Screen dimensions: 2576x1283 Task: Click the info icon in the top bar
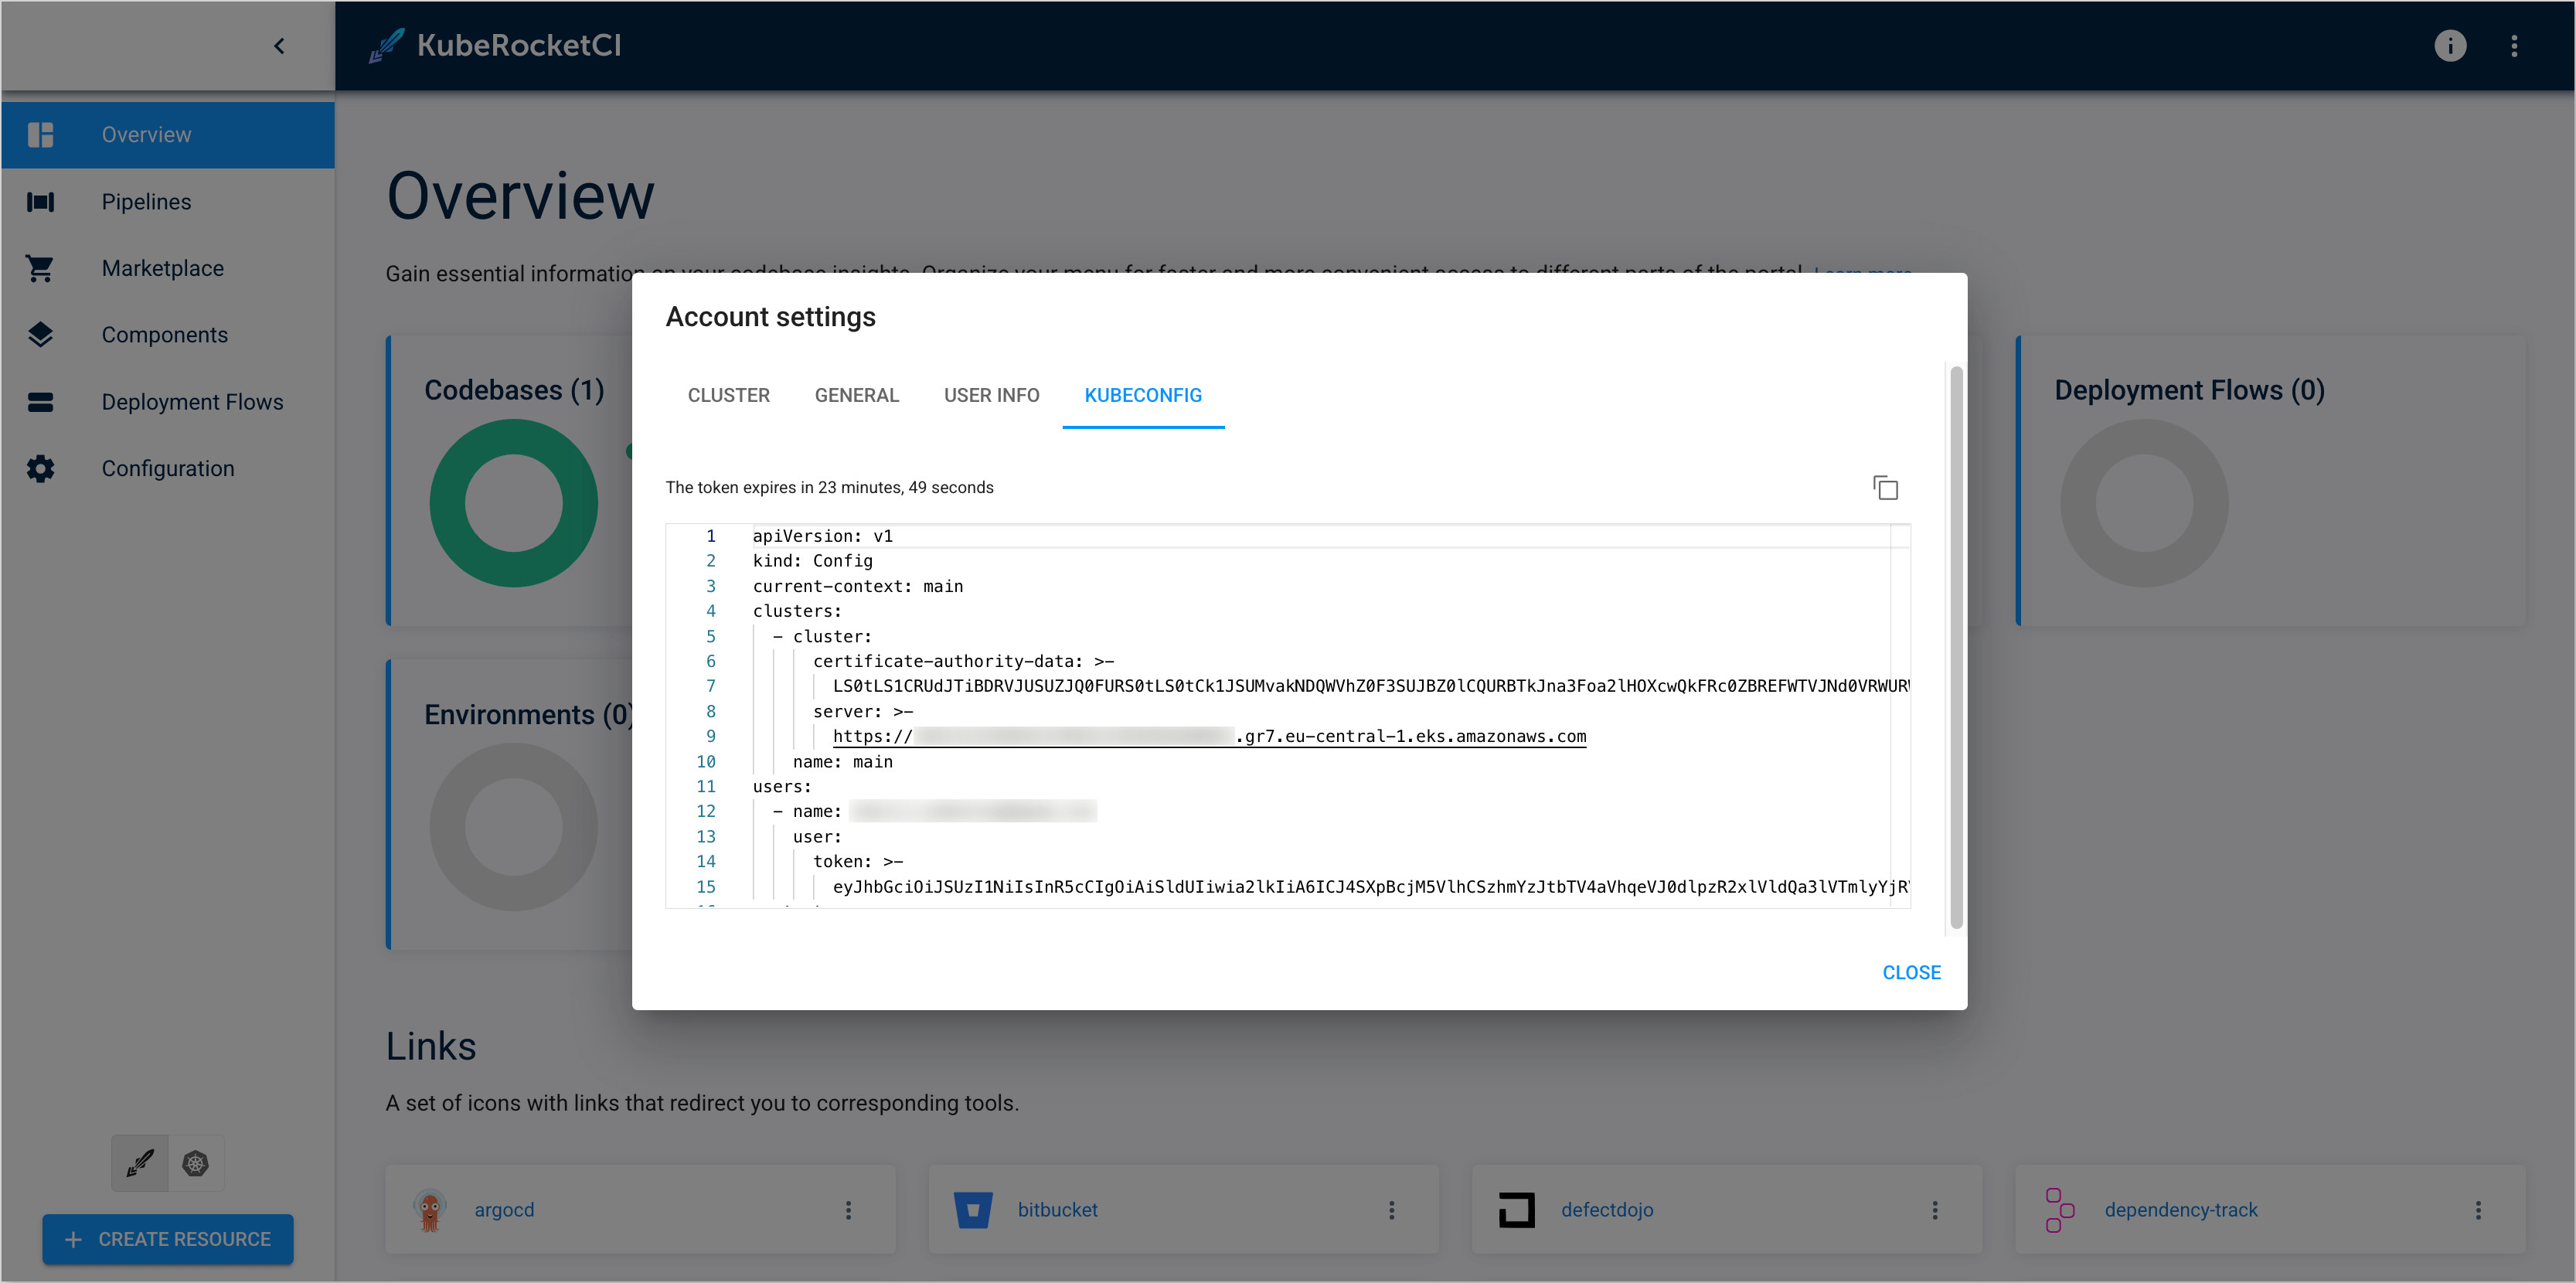(x=2450, y=46)
